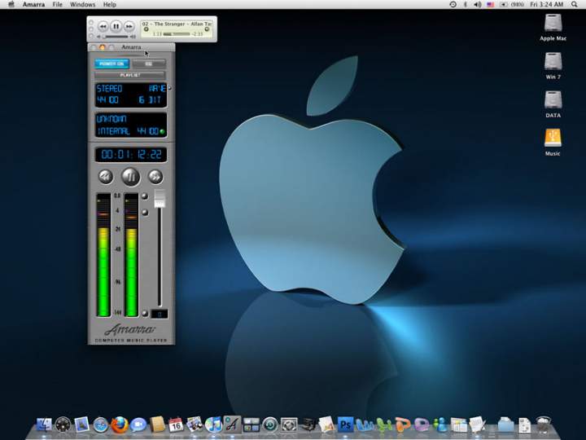The width and height of the screenshot is (586, 440).
Task: Open iPhoto from the Dock
Action: tap(195, 425)
